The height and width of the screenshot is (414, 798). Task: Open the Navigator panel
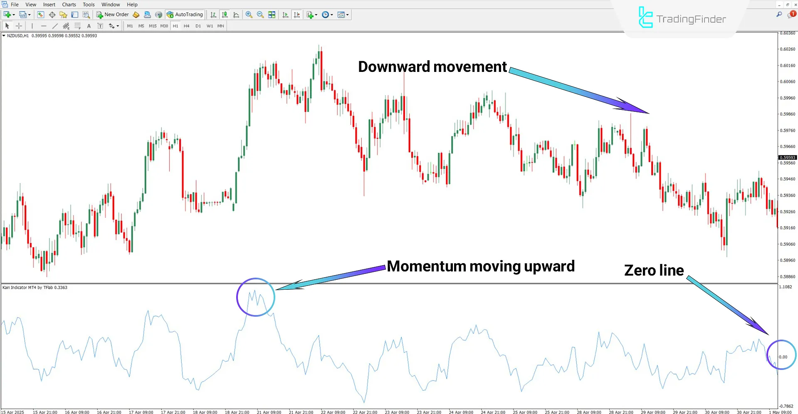[x=63, y=15]
